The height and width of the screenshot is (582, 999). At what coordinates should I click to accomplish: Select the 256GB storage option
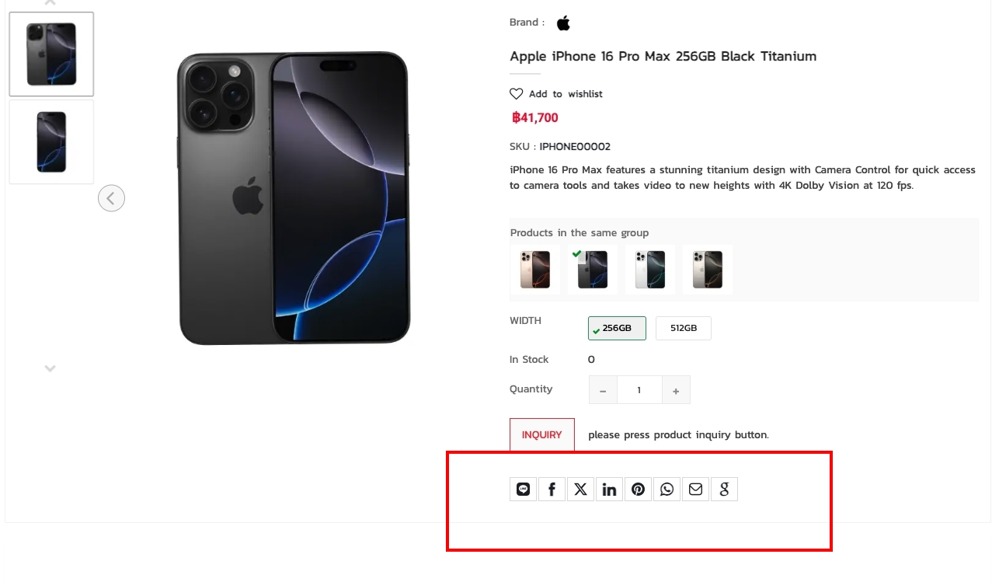617,328
